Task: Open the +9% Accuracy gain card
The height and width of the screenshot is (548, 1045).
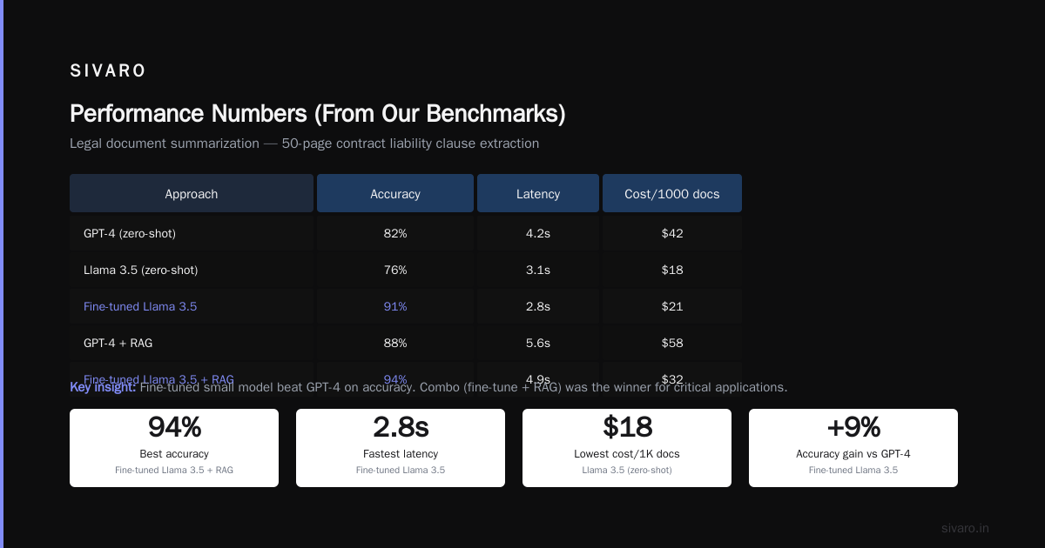Action: (853, 448)
